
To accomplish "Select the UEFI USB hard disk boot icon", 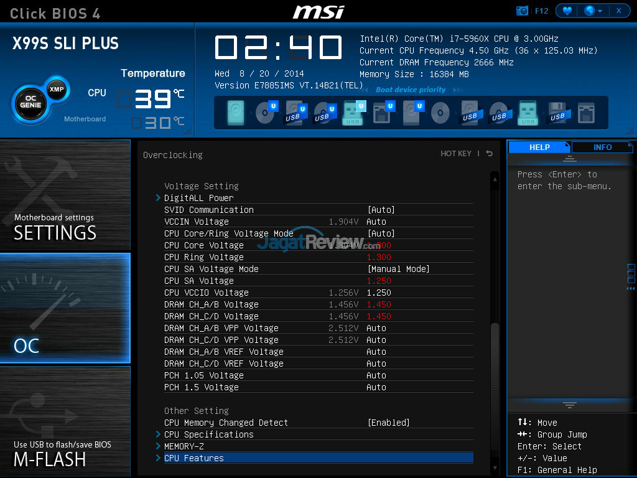I will 295,113.
